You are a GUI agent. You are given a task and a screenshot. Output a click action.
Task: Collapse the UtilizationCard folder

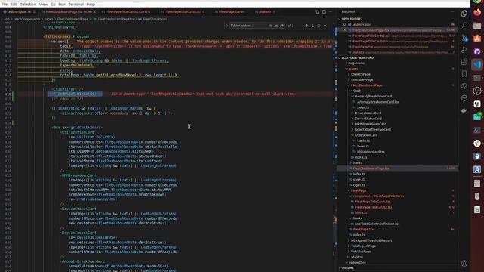(x=366, y=135)
